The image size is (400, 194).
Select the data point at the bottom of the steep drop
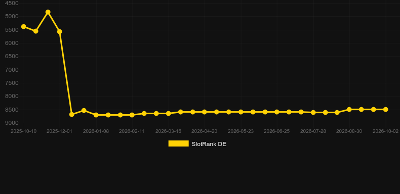point(72,114)
